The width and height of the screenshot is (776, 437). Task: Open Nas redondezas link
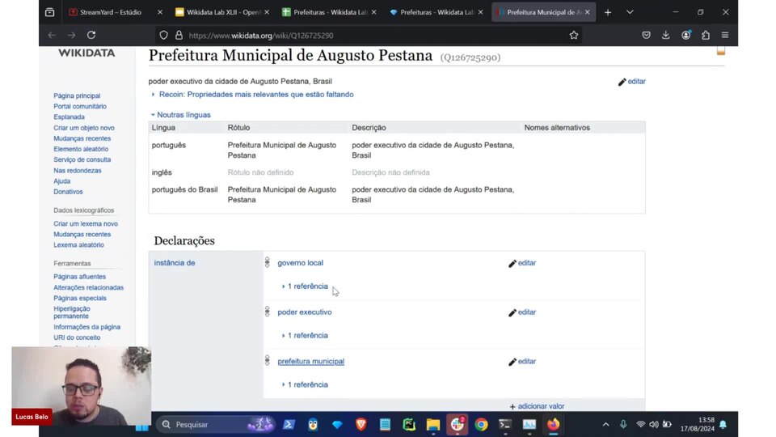78,171
